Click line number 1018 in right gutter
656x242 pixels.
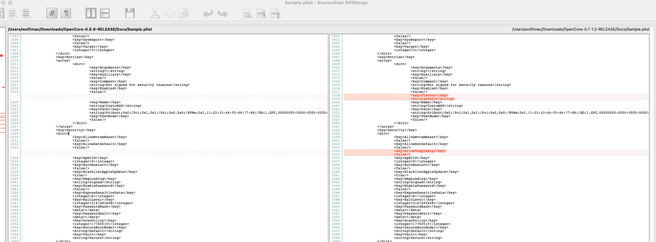pos(336,95)
